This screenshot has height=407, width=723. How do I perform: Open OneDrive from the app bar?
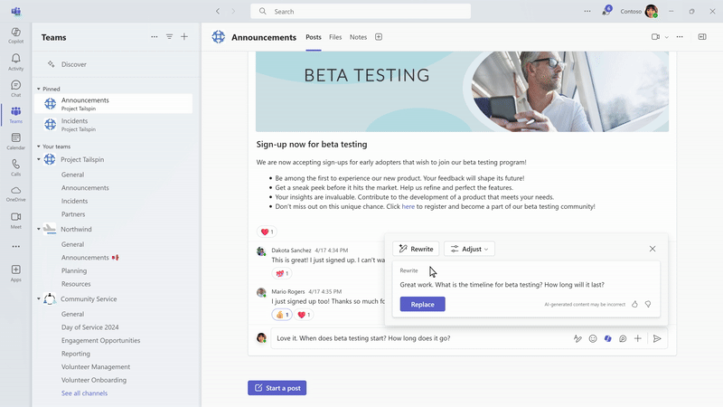pyautogui.click(x=15, y=194)
